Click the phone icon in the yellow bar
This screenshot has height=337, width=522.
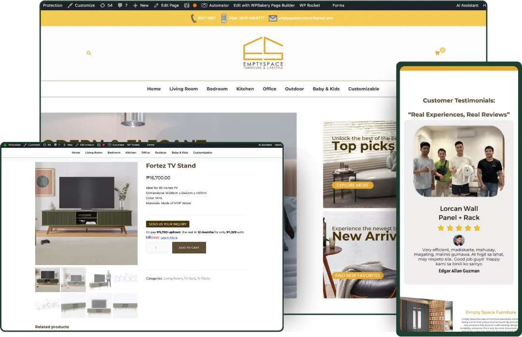coord(193,18)
